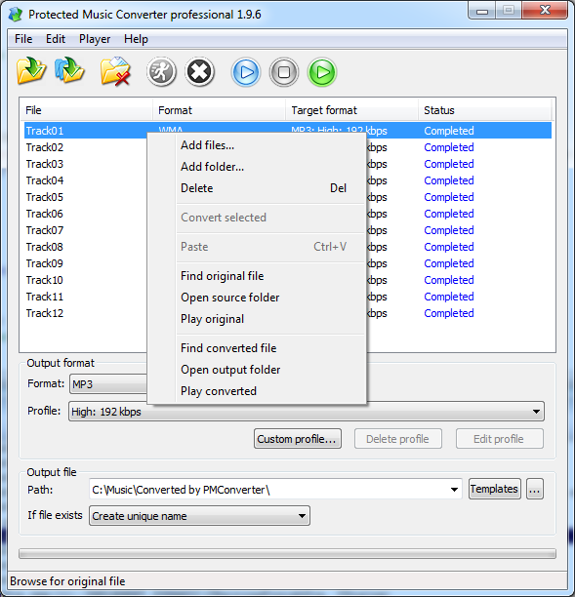The width and height of the screenshot is (575, 597).
Task: Click the Target format column header
Action: pyautogui.click(x=352, y=110)
